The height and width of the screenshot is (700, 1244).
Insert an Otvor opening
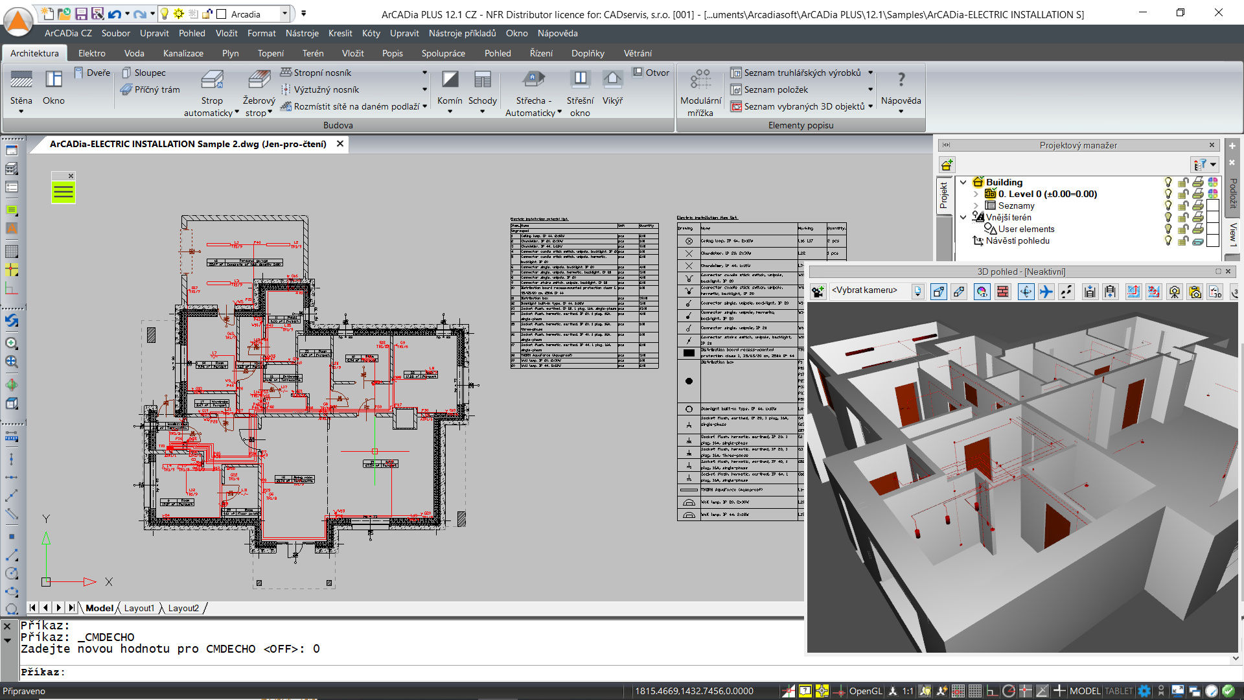pos(651,73)
